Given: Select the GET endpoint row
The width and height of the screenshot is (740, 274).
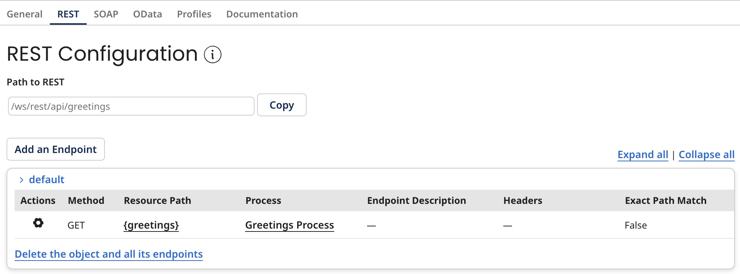Looking at the screenshot, I should (76, 225).
